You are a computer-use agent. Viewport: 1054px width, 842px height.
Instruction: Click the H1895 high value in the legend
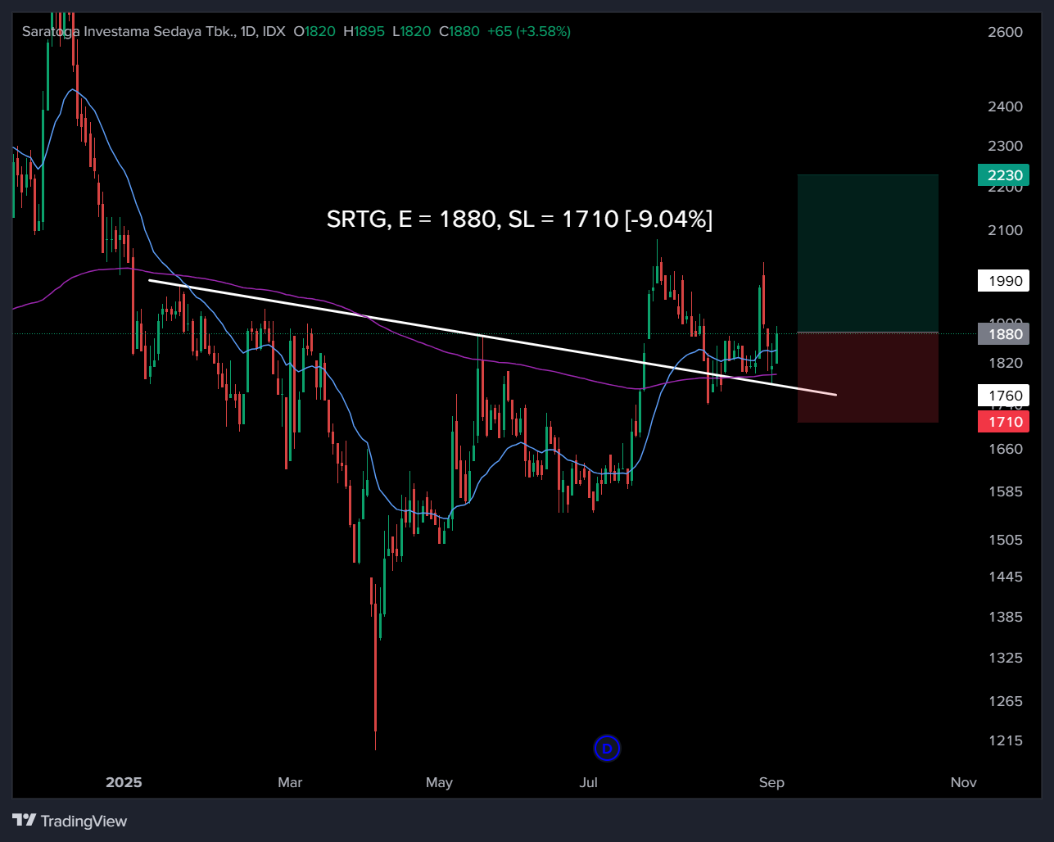364,31
